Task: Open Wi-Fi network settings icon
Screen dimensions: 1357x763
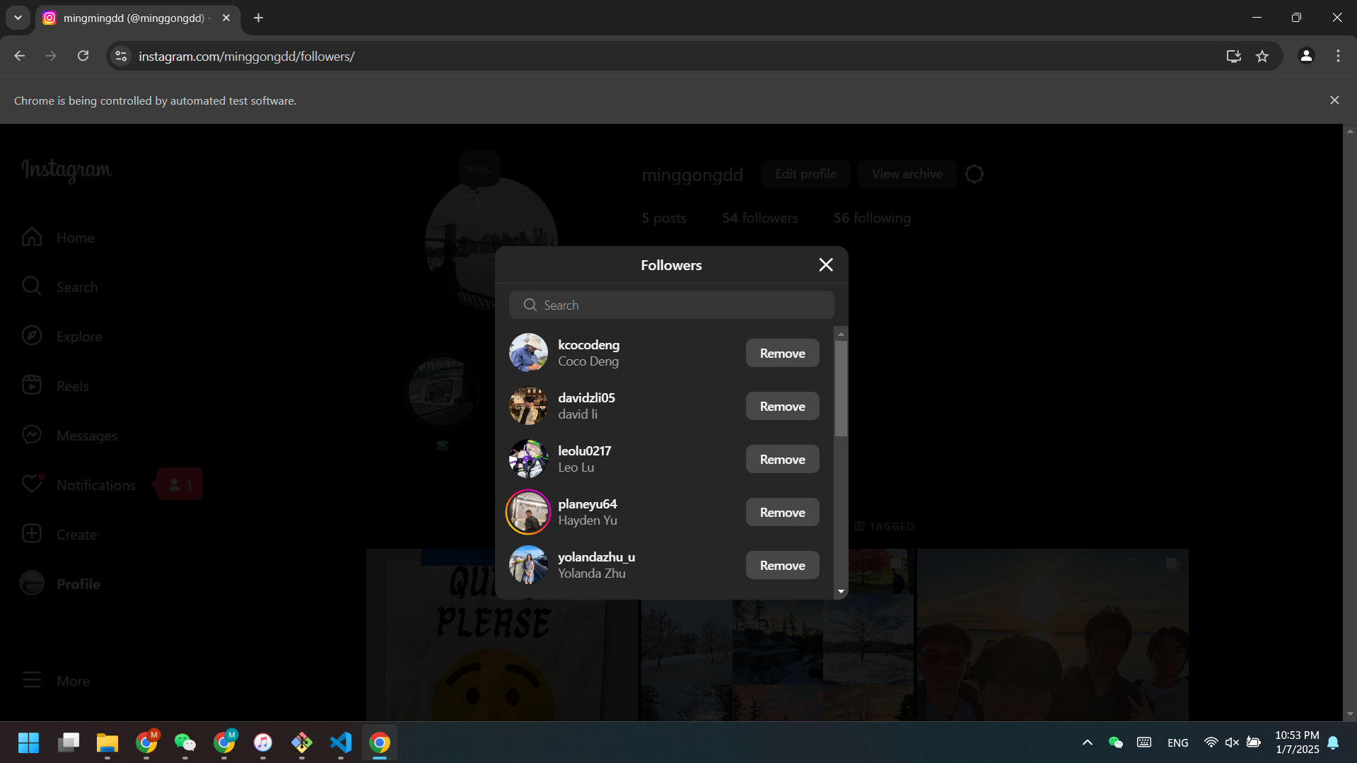Action: coord(1211,742)
